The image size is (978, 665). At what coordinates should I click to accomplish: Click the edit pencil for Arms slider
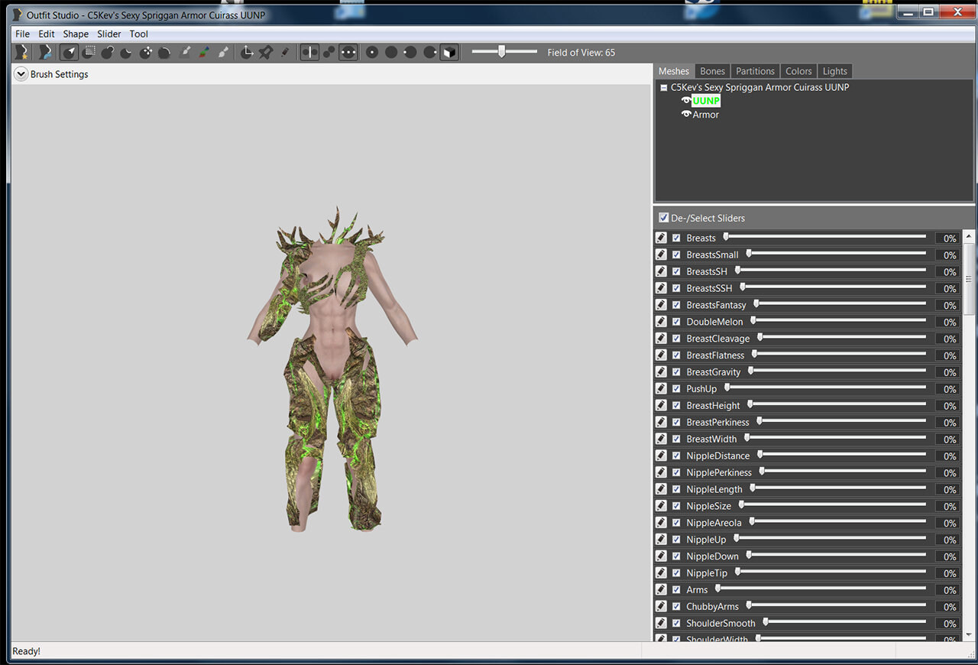(x=662, y=589)
